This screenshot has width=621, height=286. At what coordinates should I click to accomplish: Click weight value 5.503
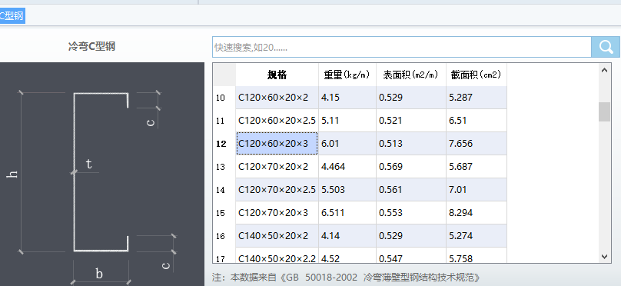[347, 190]
